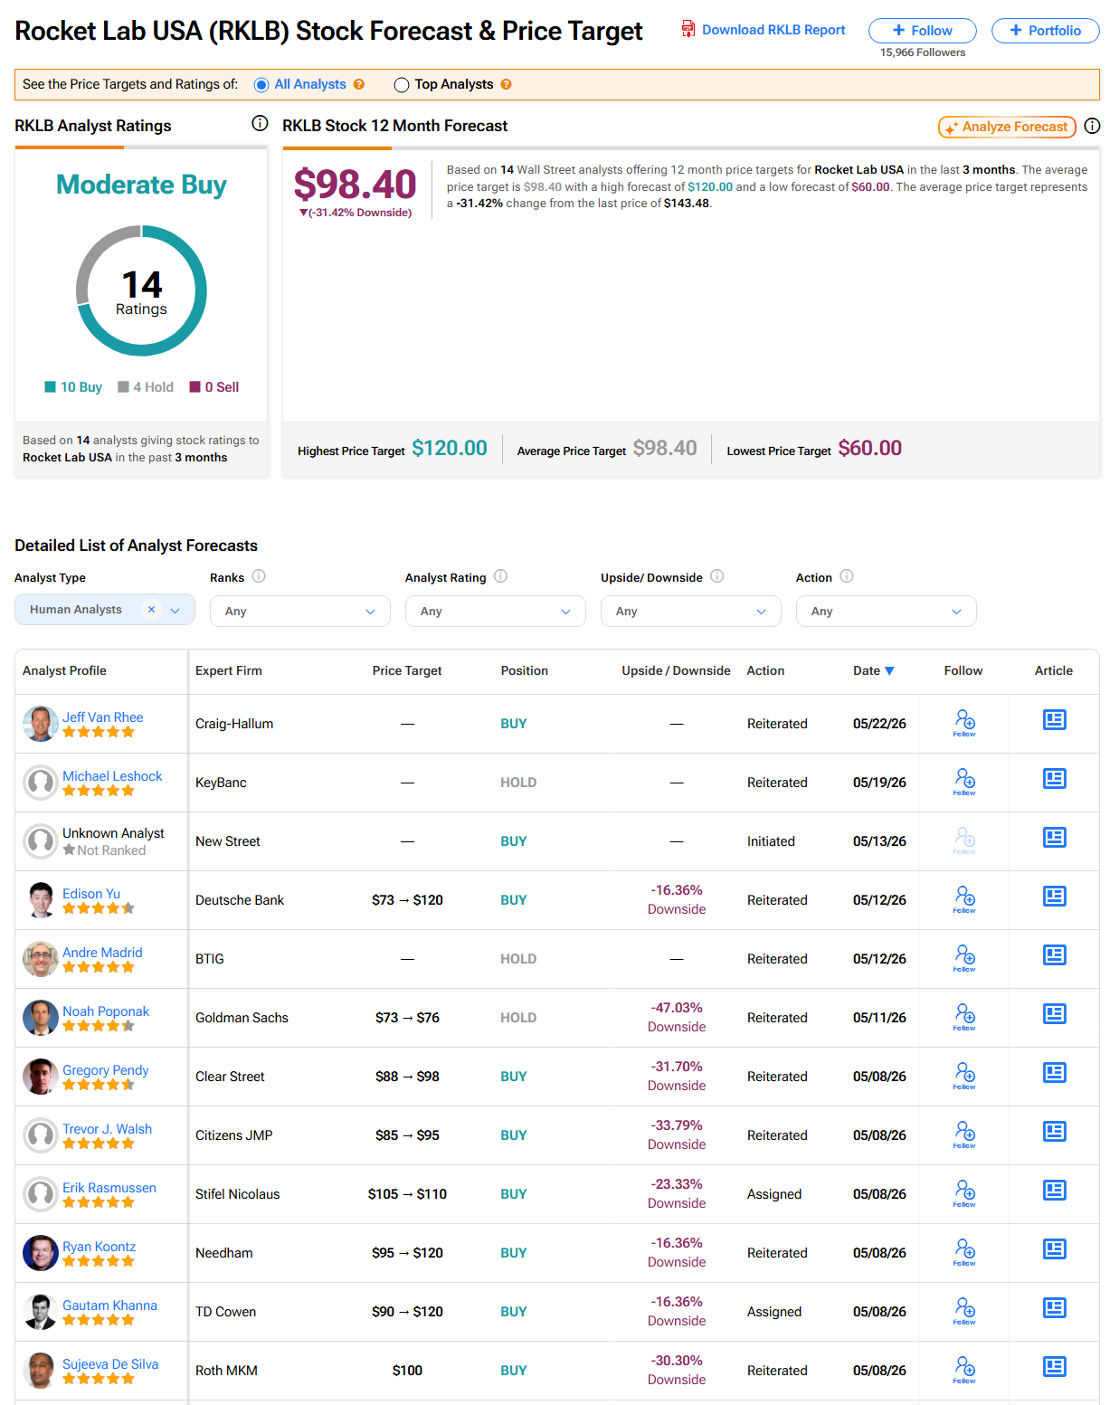Open article icon for Ryan Koontz row
This screenshot has height=1405, width=1110.
click(x=1054, y=1249)
